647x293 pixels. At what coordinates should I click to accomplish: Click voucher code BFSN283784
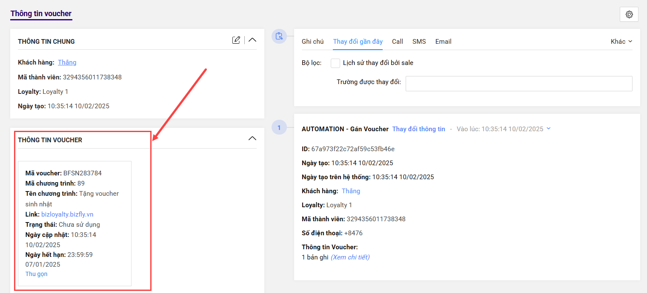coord(83,173)
